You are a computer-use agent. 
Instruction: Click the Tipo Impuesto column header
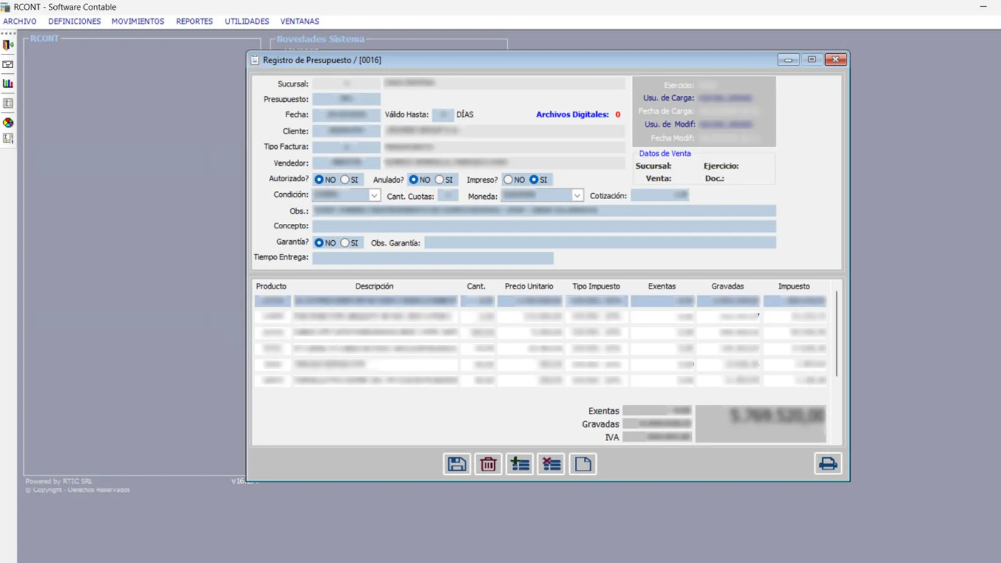point(596,287)
